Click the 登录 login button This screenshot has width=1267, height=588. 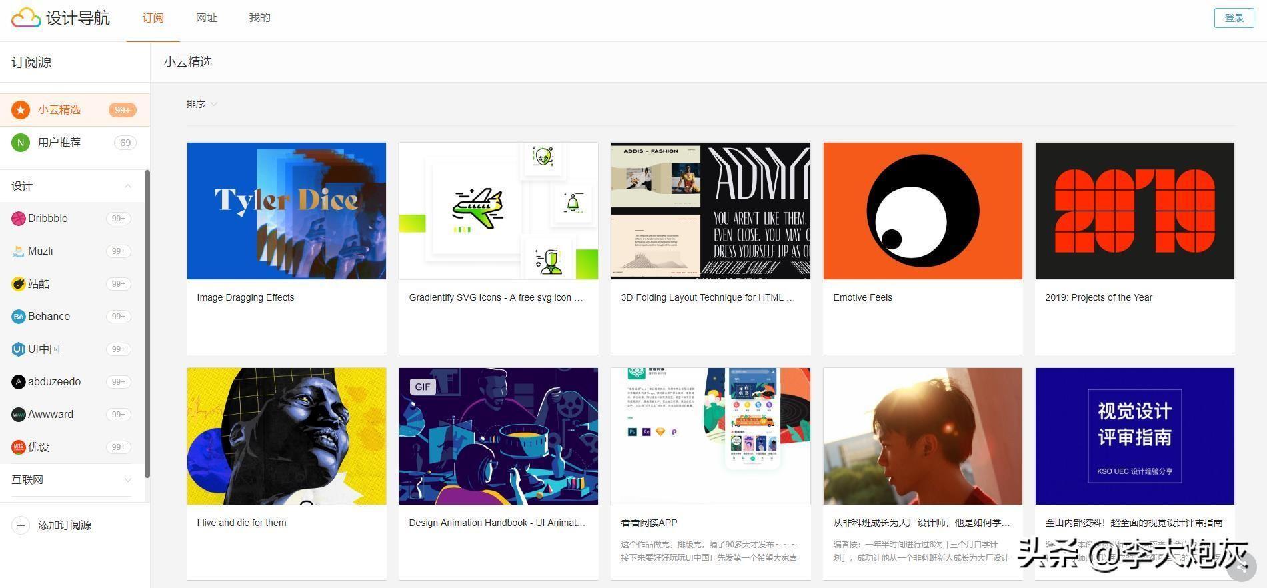click(1234, 18)
